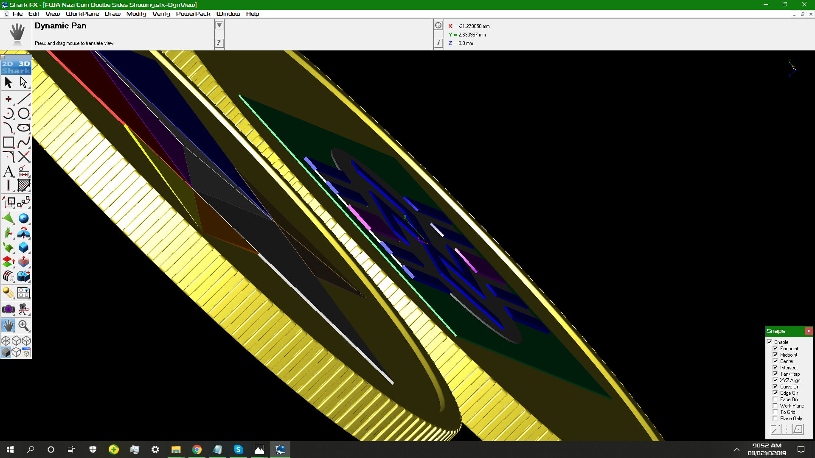The height and width of the screenshot is (458, 815).
Task: Click the question mark help button
Action: click(219, 42)
